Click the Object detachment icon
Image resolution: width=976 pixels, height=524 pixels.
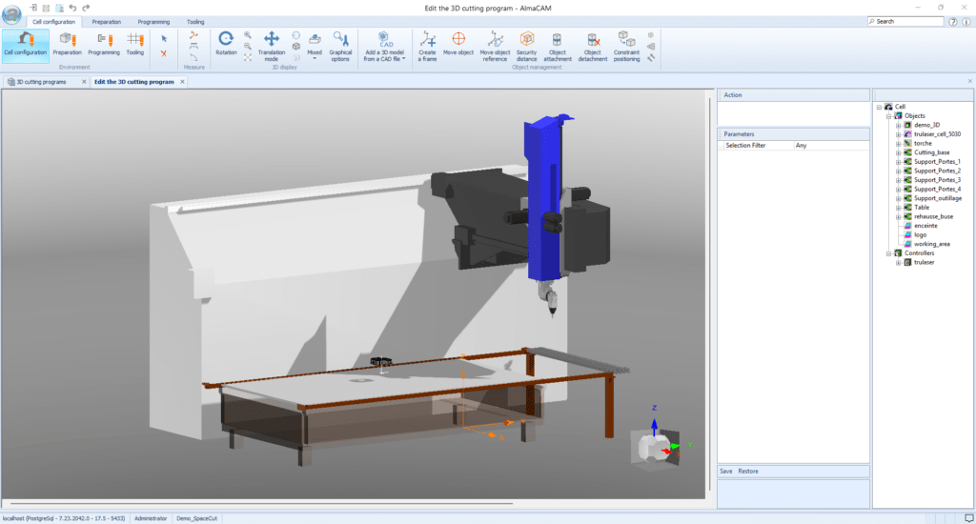592,39
